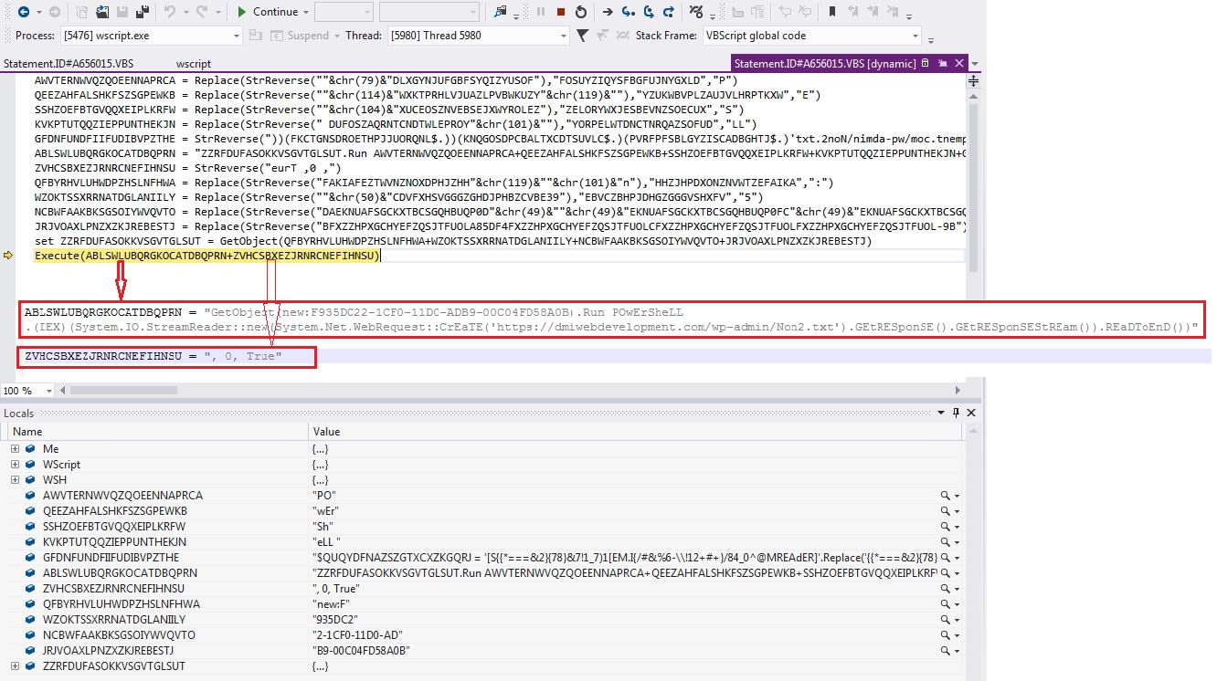Image resolution: width=1217 pixels, height=681 pixels.
Task: Click the Open File icon
Action: click(101, 12)
